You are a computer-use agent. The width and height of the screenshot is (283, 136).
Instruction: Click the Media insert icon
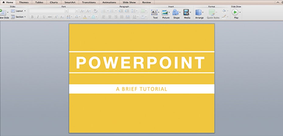[186, 12]
